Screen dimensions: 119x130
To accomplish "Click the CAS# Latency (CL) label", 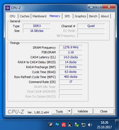I will [x=43, y=57].
